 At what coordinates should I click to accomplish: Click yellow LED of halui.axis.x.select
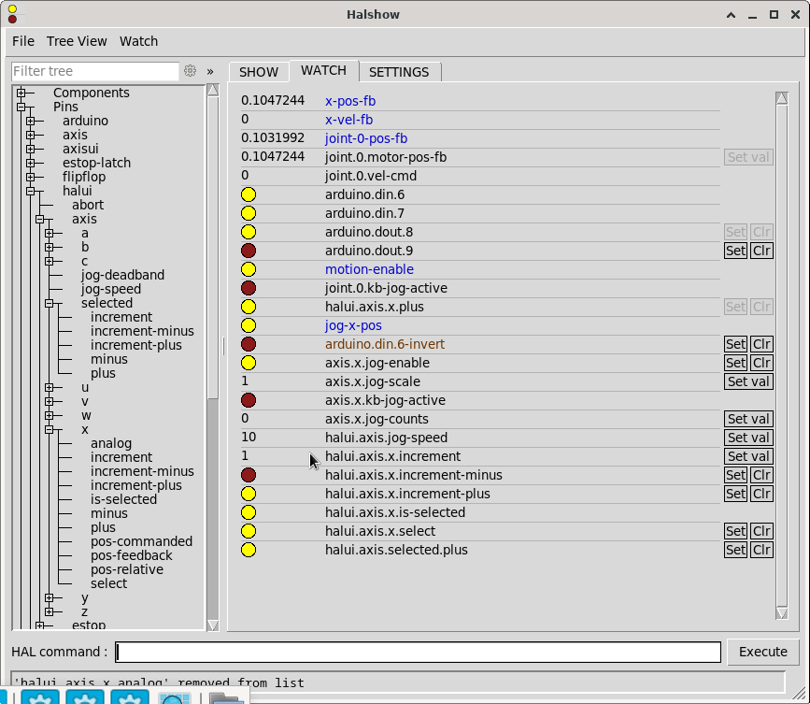249,531
